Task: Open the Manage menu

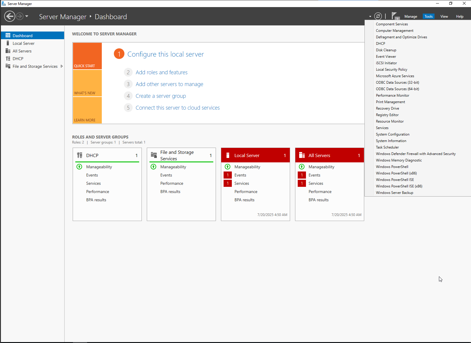Action: (x=411, y=17)
